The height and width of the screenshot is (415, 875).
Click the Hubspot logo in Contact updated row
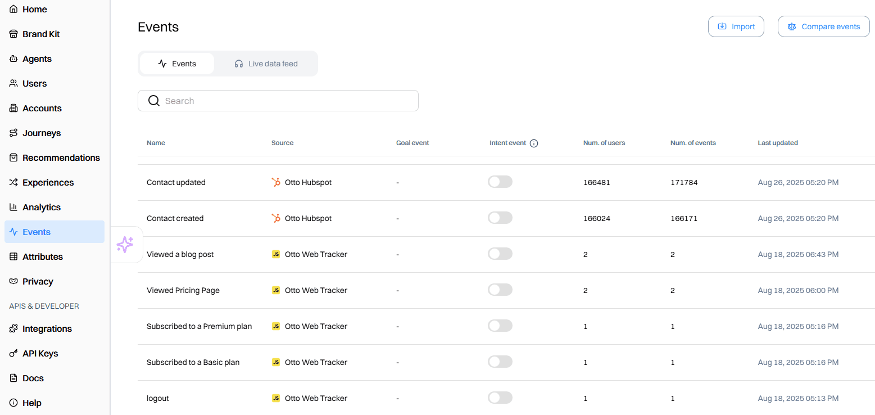276,182
